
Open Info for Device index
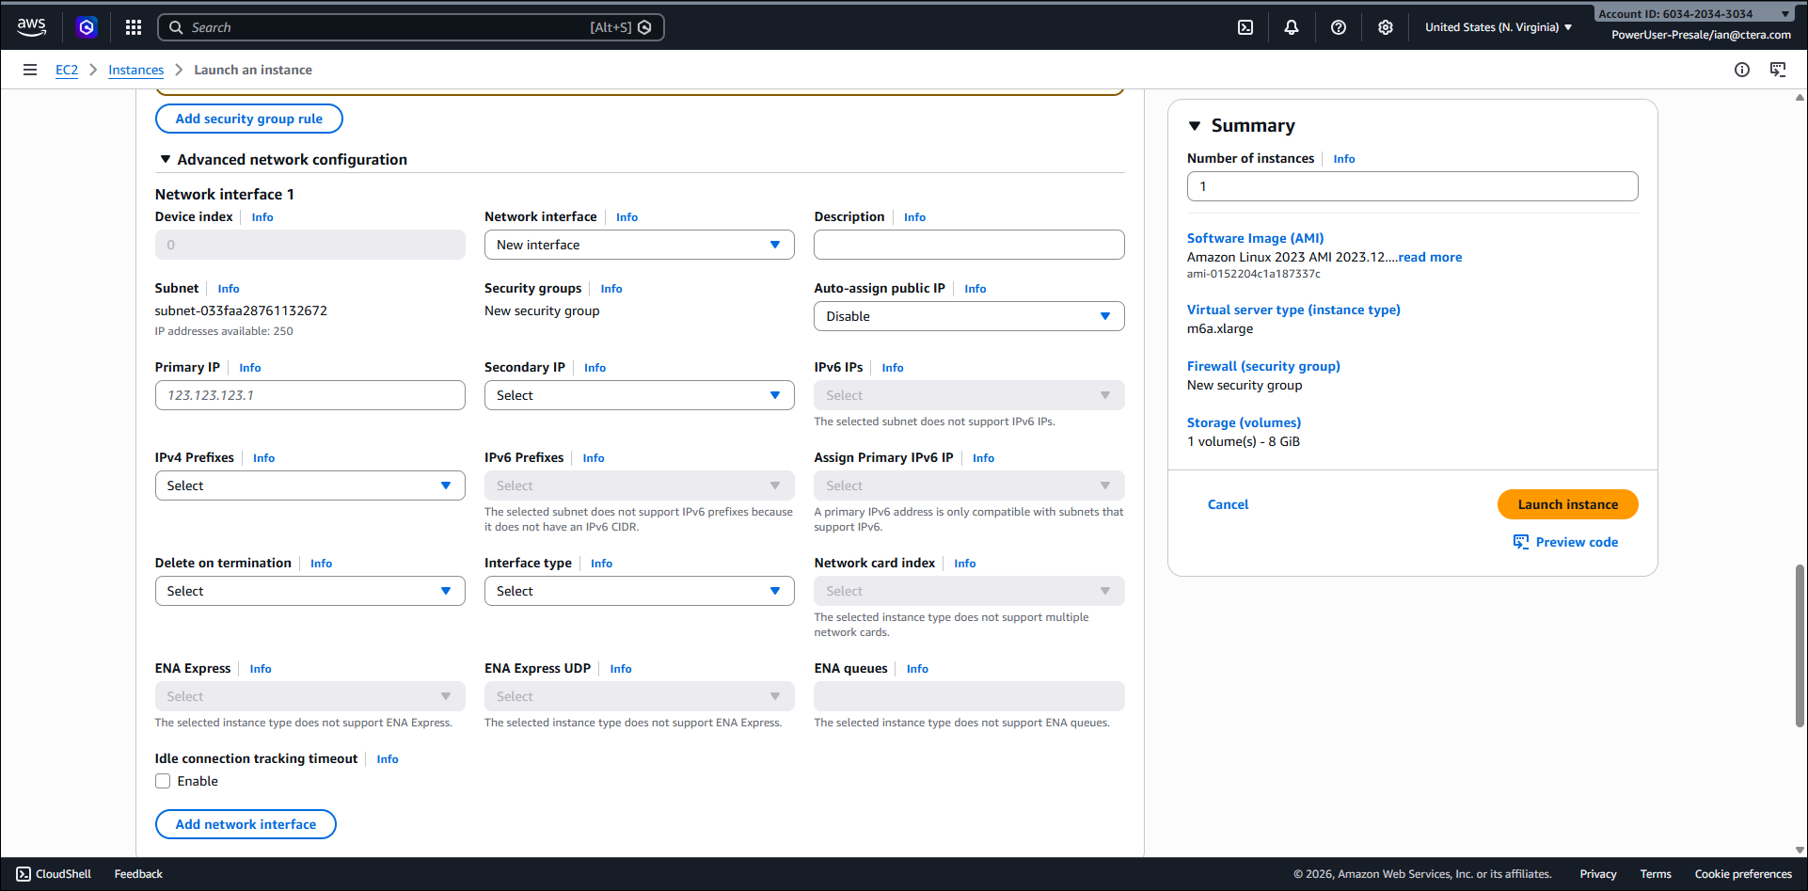[x=262, y=217]
